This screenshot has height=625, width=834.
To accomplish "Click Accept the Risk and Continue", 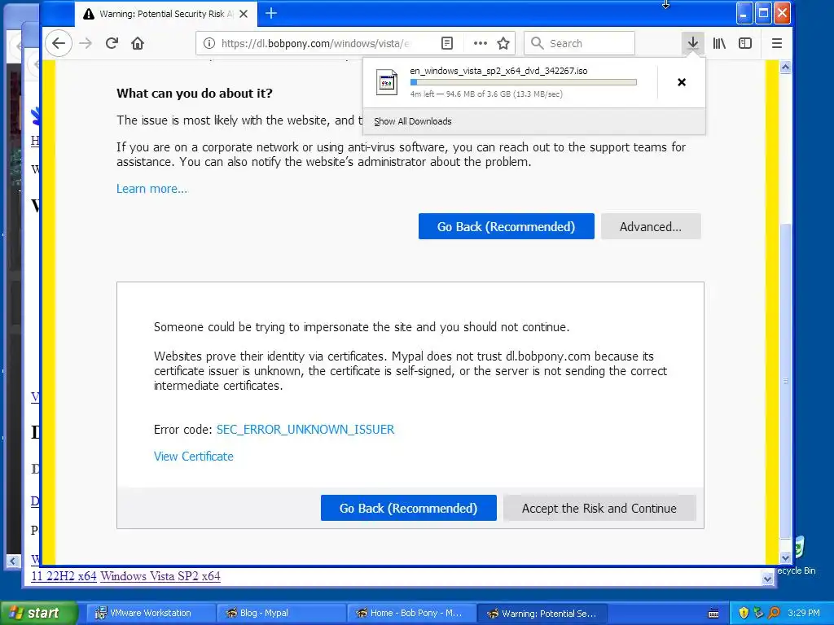I will coord(599,508).
